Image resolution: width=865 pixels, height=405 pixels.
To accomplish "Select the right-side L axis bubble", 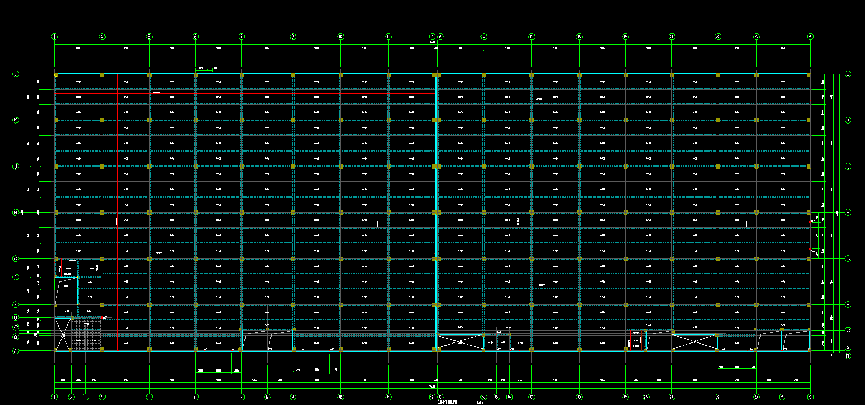I will [848, 74].
